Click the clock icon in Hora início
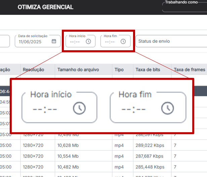The height and width of the screenshot is (177, 207). (x=88, y=41)
